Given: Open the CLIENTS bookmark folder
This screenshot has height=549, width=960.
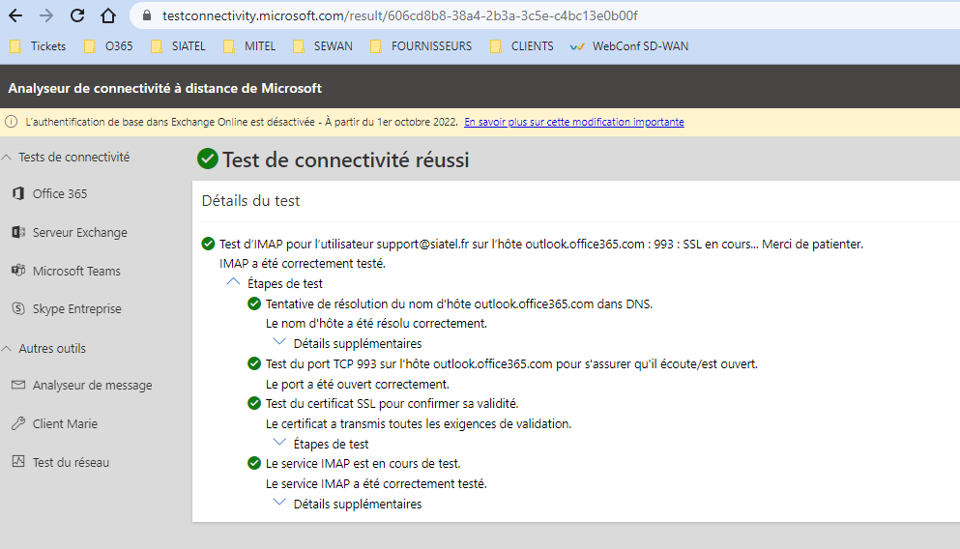Looking at the screenshot, I should click(x=522, y=46).
